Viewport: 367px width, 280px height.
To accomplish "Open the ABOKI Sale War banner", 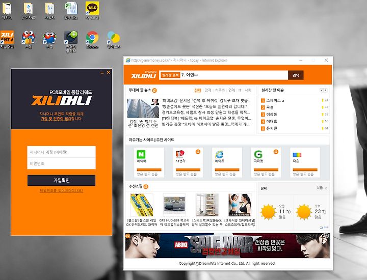I will pos(227,245).
